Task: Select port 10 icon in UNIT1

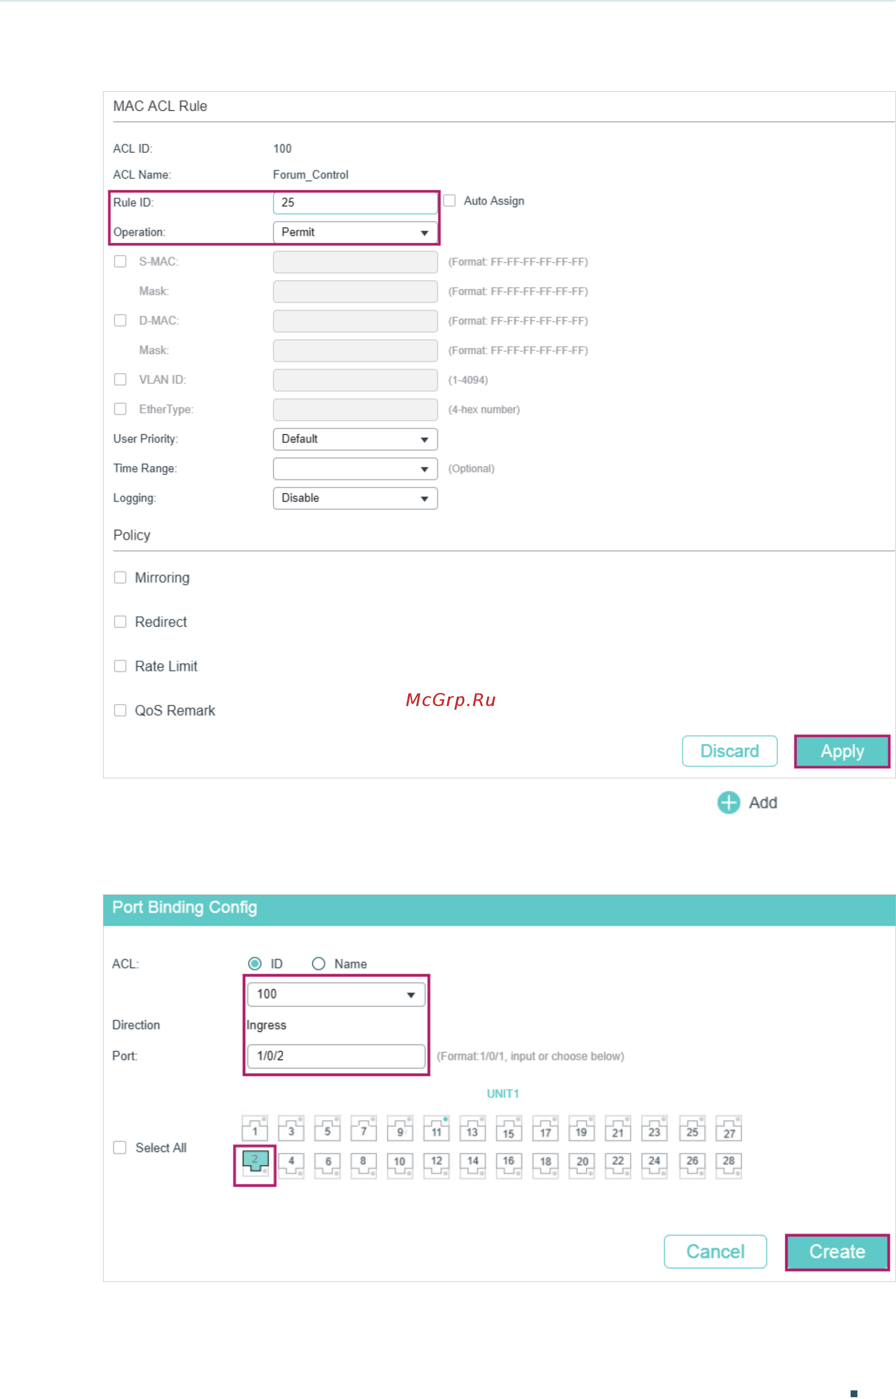Action: click(400, 1166)
